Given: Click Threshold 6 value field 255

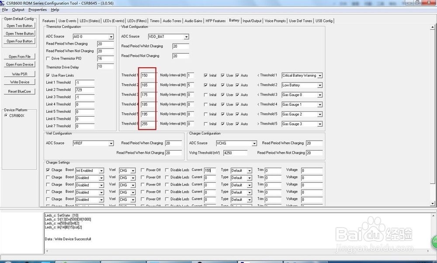Looking at the screenshot, I should click(148, 124).
